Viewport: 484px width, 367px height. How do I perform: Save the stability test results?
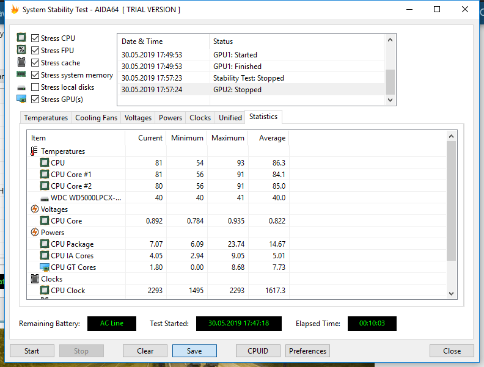point(194,351)
